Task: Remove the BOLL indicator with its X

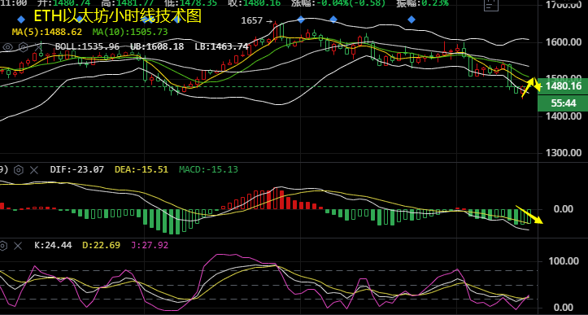Action: click(x=38, y=47)
